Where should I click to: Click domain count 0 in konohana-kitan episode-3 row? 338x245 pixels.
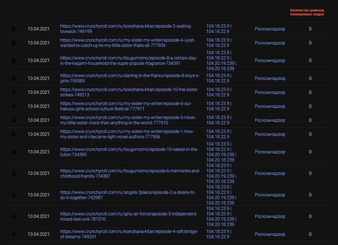coord(310,29)
